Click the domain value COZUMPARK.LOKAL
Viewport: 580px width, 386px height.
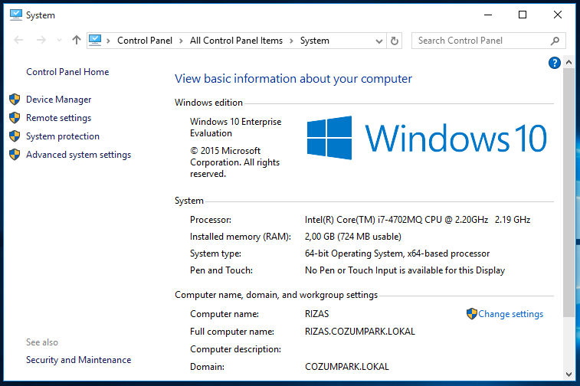click(x=346, y=367)
